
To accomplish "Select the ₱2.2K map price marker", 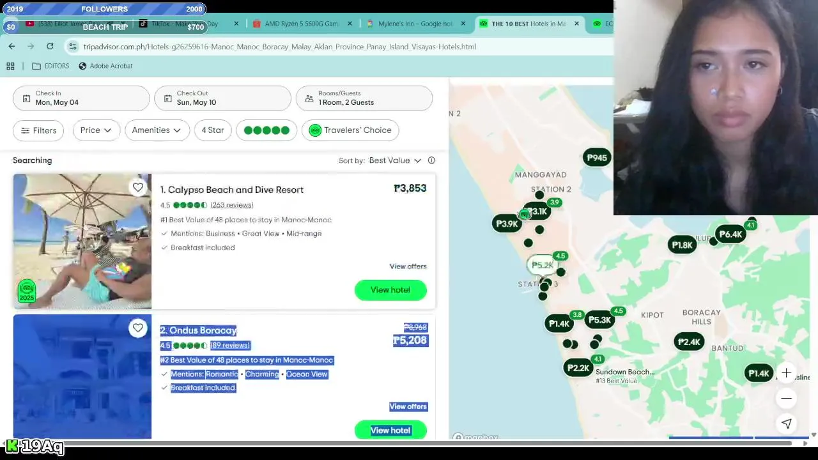I will pyautogui.click(x=578, y=368).
